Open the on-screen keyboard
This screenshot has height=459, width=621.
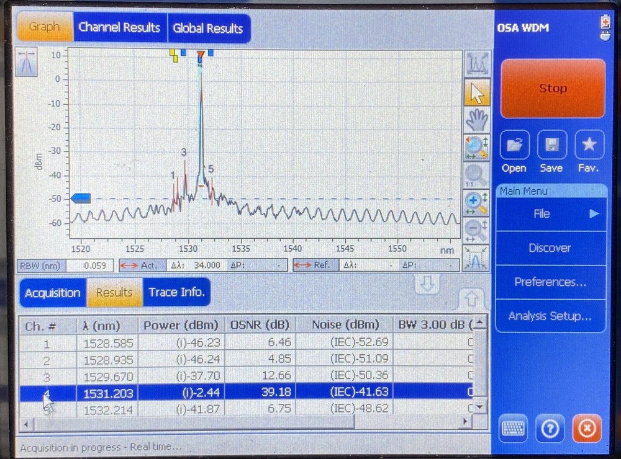(513, 429)
